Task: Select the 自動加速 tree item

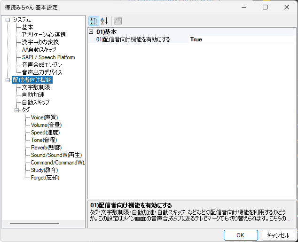Action: point(33,95)
